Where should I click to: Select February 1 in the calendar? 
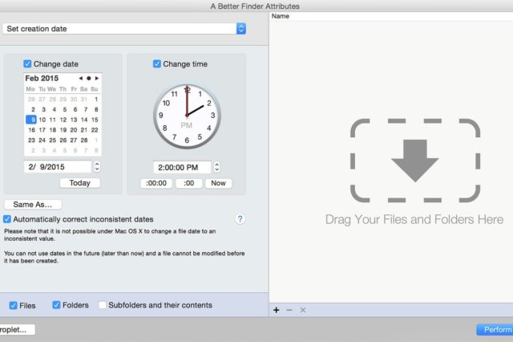[96, 100]
